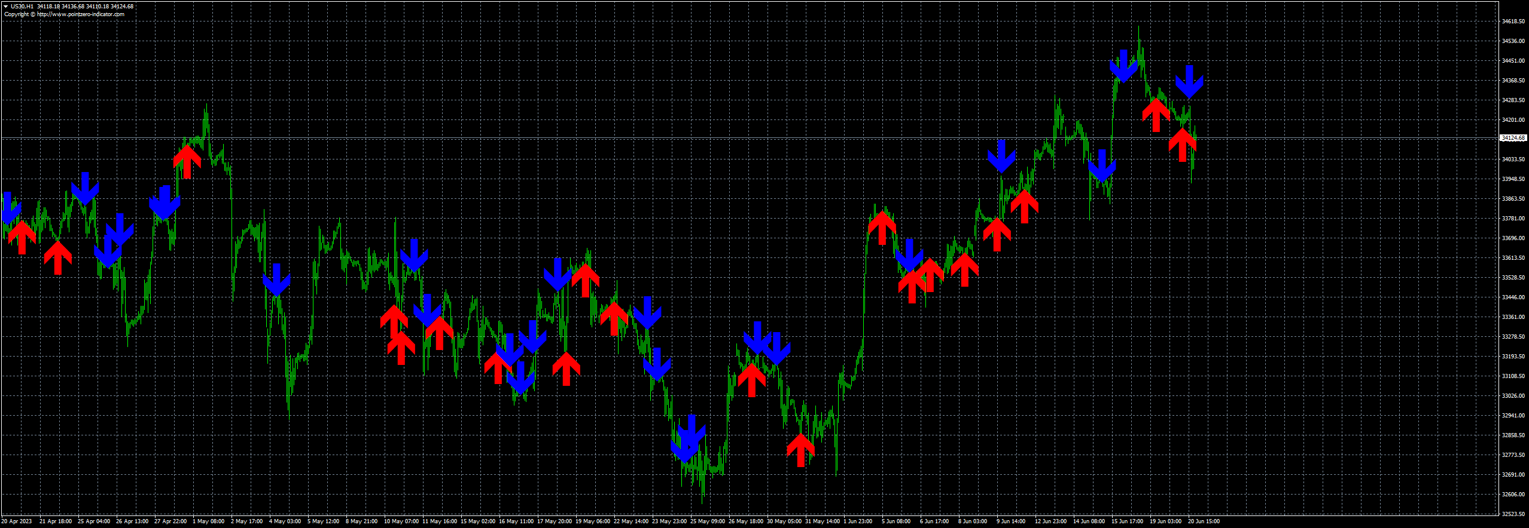Click the 34201.00 price axis label
Screen dimensions: 1529x528
pyautogui.click(x=1514, y=120)
